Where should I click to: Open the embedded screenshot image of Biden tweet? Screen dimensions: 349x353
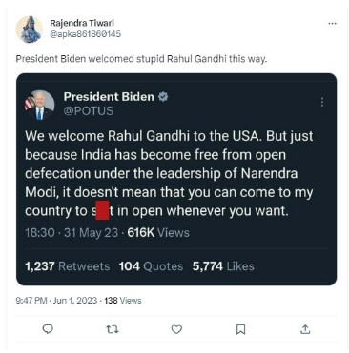tap(176, 179)
